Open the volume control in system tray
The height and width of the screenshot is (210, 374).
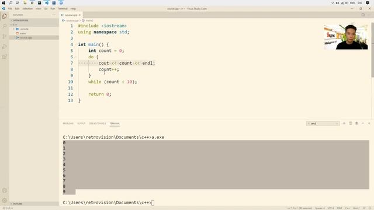[x=347, y=3]
